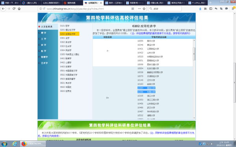This screenshot has height=147, width=236.
Task: Click the row 10055 南开大学
Action: tap(146, 41)
